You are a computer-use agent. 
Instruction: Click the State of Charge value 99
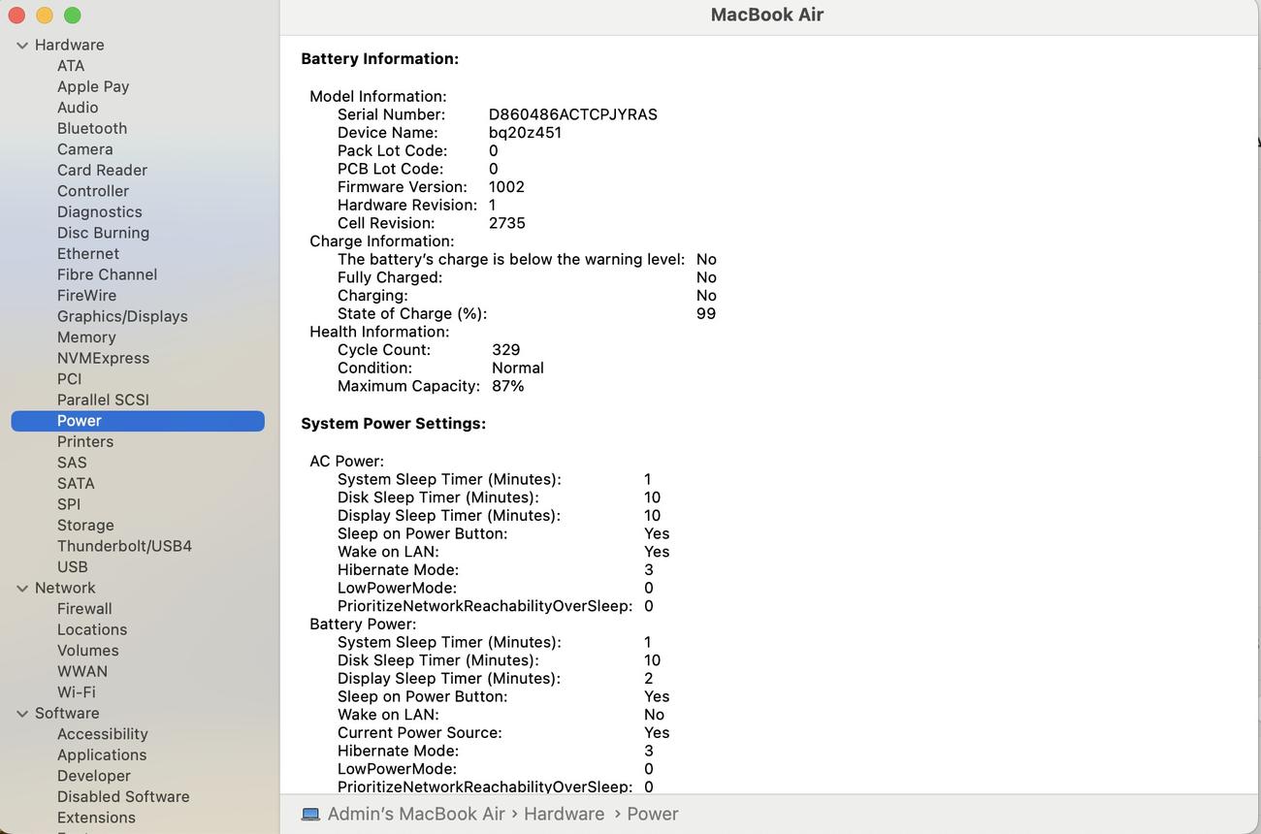click(706, 314)
